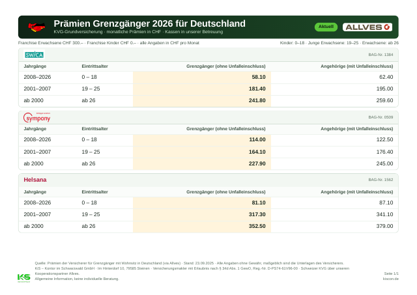Click ab 26 entry age in Sympany table
The image size is (417, 295).
click(x=89, y=163)
